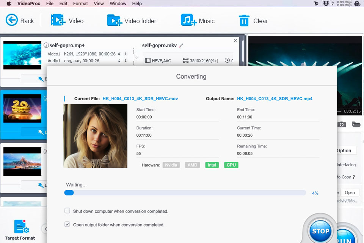Click current file HK_H004_C013_4K_SDR_HEVC.mov link
This screenshot has width=364, height=243.
(x=140, y=99)
